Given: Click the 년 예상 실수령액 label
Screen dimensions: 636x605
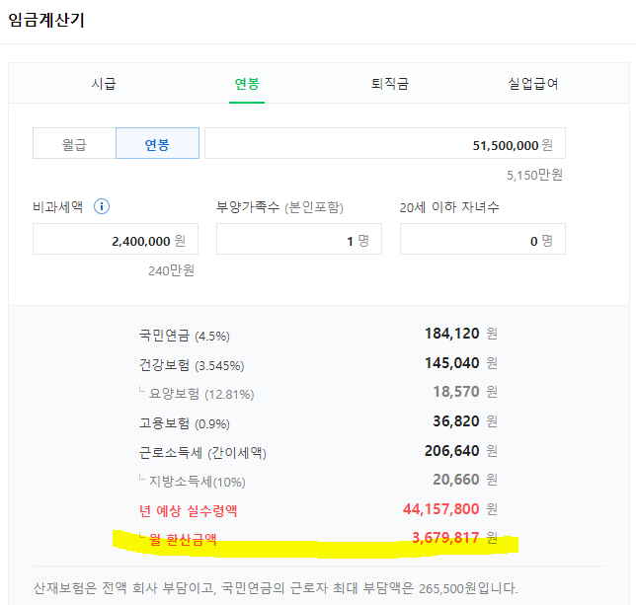Looking at the screenshot, I should coord(188,511).
